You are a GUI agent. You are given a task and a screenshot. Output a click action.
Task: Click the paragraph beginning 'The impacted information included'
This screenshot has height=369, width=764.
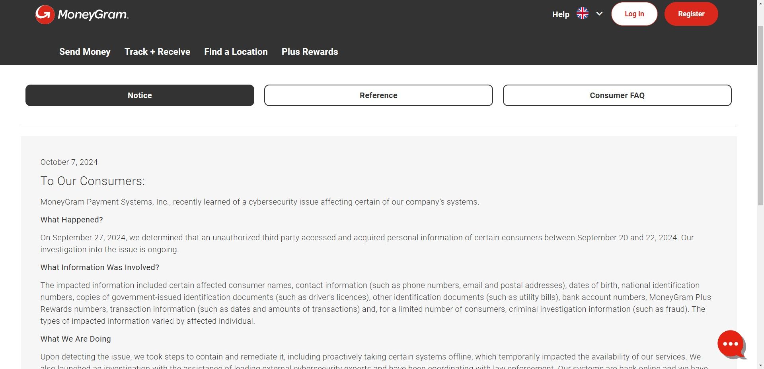[376, 303]
